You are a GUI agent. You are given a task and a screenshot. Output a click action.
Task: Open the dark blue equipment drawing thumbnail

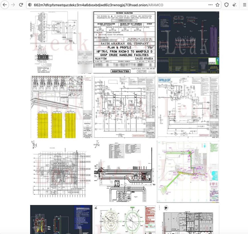(61, 219)
